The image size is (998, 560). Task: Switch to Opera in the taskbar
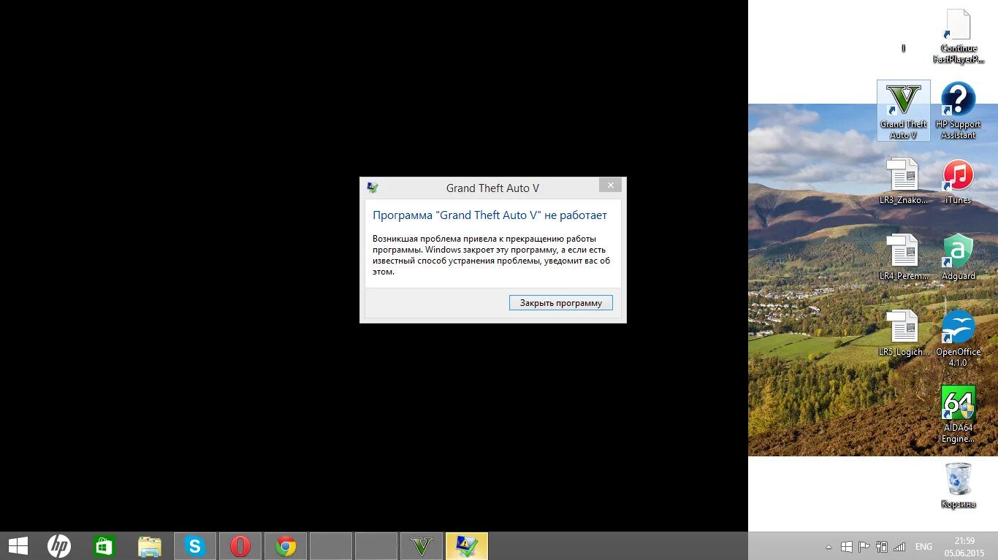coord(240,545)
